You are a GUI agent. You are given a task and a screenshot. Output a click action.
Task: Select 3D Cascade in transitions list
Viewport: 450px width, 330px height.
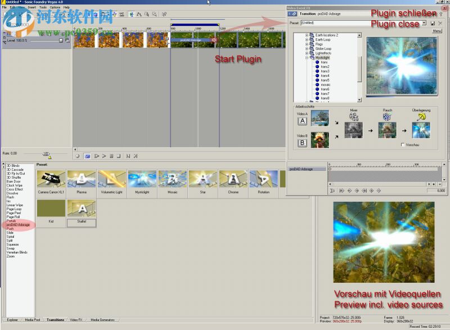pyautogui.click(x=15, y=170)
